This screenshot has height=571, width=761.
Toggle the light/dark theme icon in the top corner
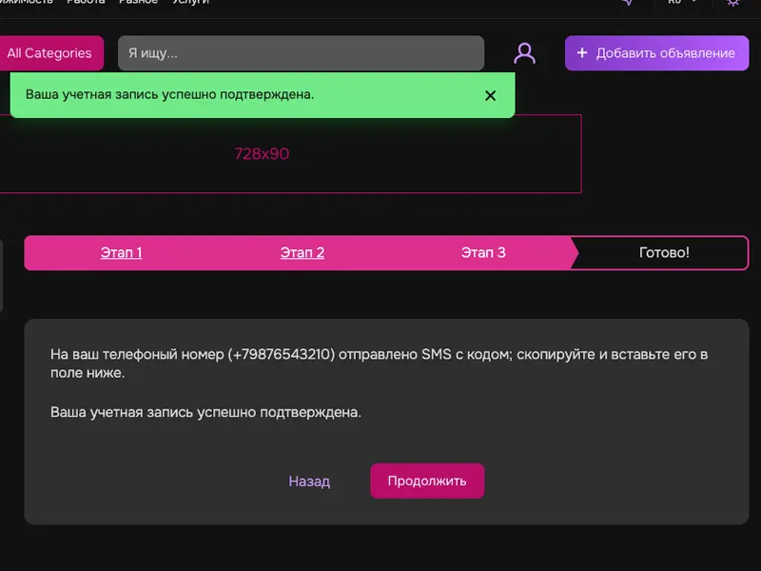[x=732, y=2]
